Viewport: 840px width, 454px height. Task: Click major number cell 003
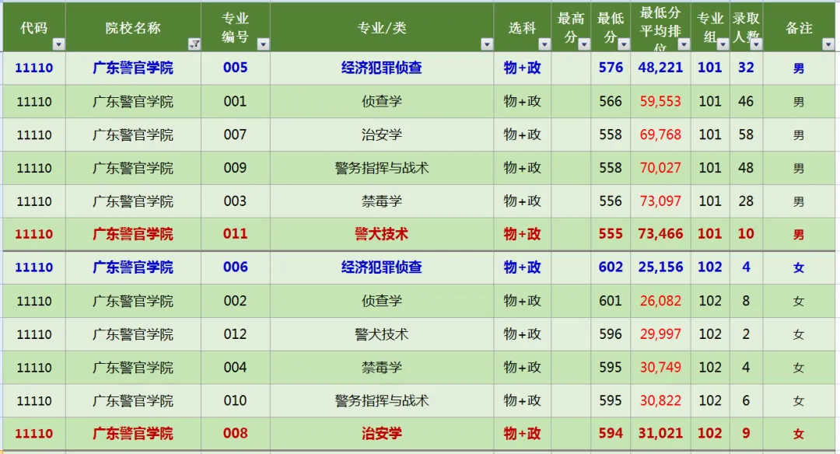(x=235, y=201)
